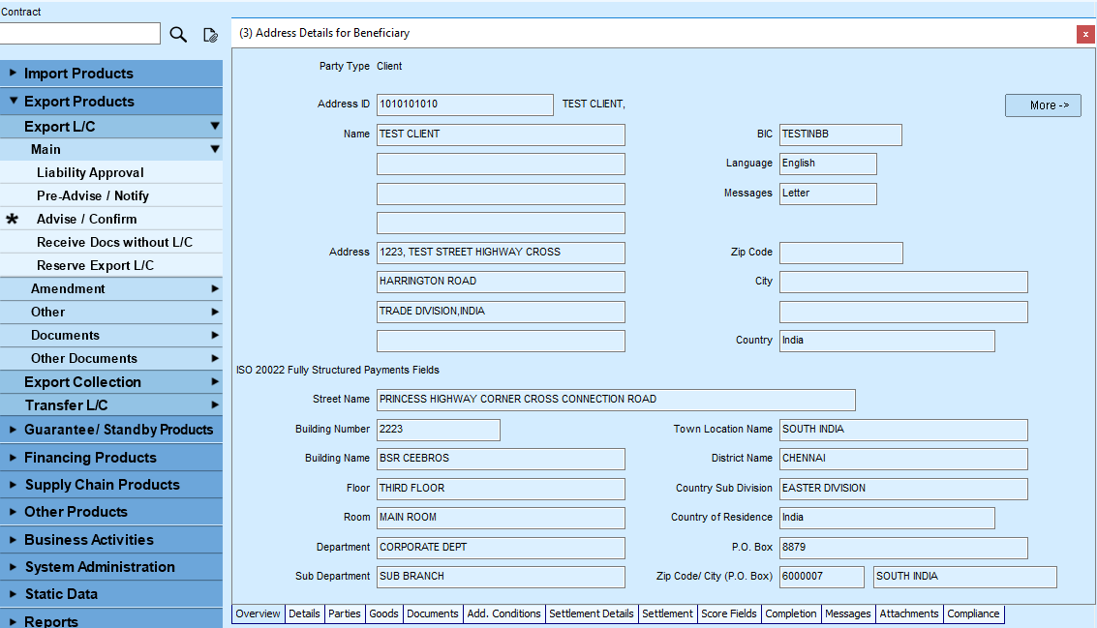The height and width of the screenshot is (628, 1097).
Task: Click the Street Name field
Action: click(616, 400)
